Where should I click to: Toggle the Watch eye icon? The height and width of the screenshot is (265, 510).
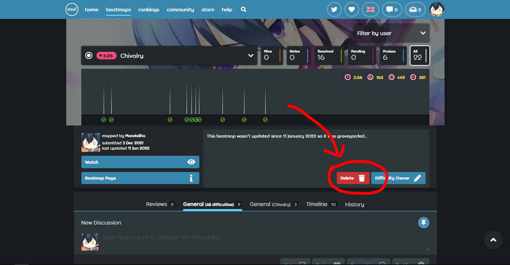[191, 162]
